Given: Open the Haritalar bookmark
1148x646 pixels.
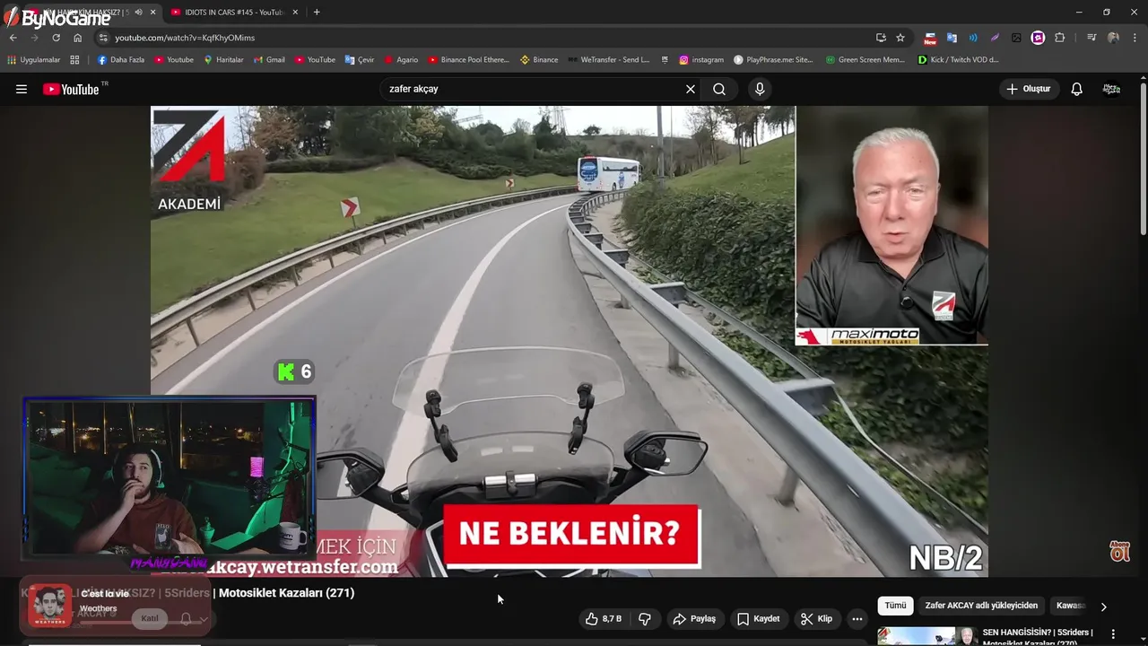Looking at the screenshot, I should point(223,60).
